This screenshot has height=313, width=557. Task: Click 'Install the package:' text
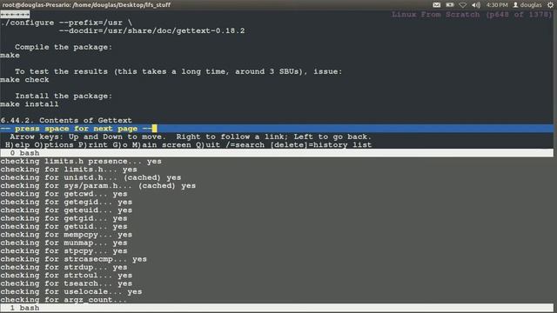[64, 97]
